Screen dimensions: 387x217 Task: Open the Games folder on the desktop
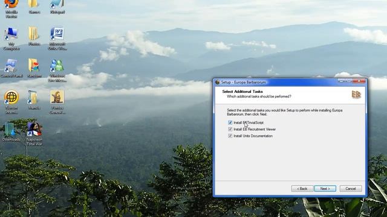tap(34, 7)
